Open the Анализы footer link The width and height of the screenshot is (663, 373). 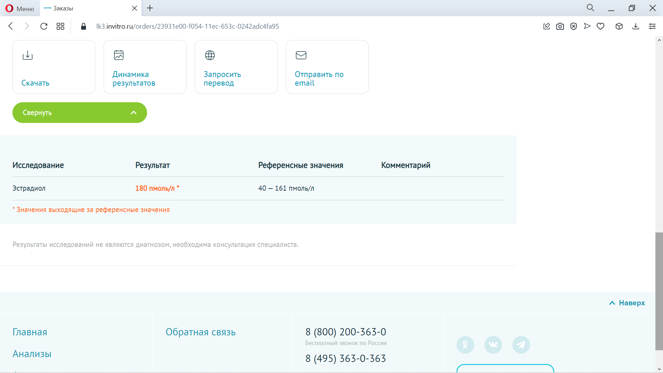32,354
